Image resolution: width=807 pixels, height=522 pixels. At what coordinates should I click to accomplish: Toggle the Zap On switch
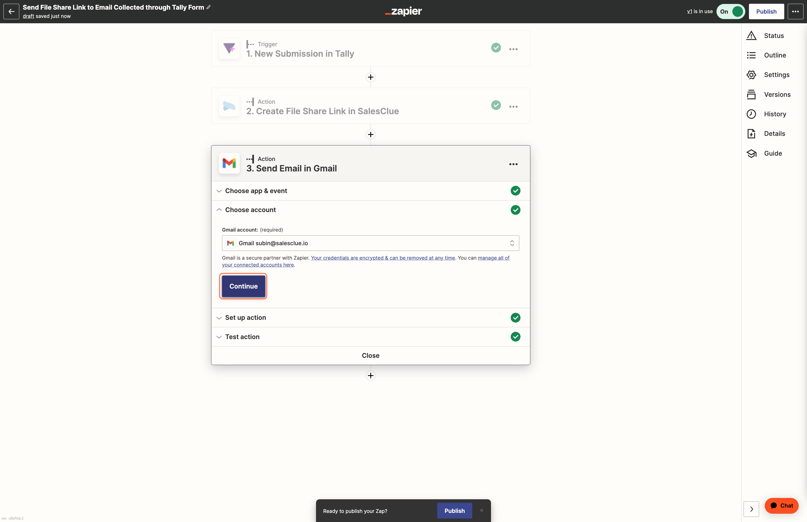(731, 11)
